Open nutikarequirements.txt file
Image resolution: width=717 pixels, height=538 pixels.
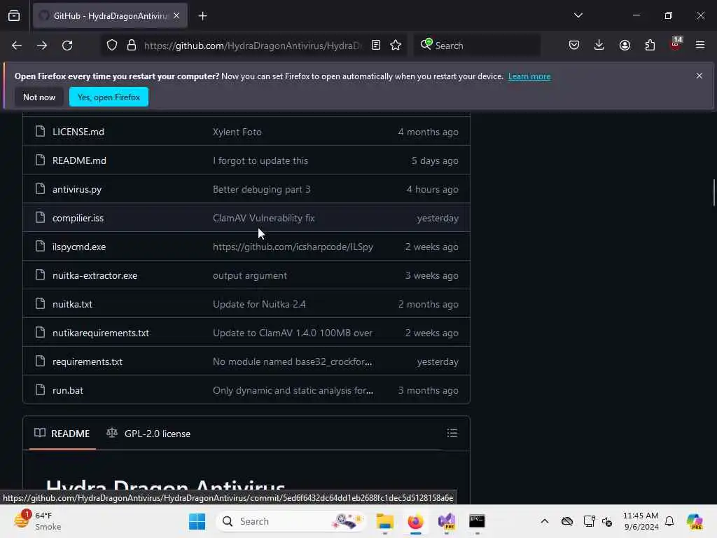point(101,333)
